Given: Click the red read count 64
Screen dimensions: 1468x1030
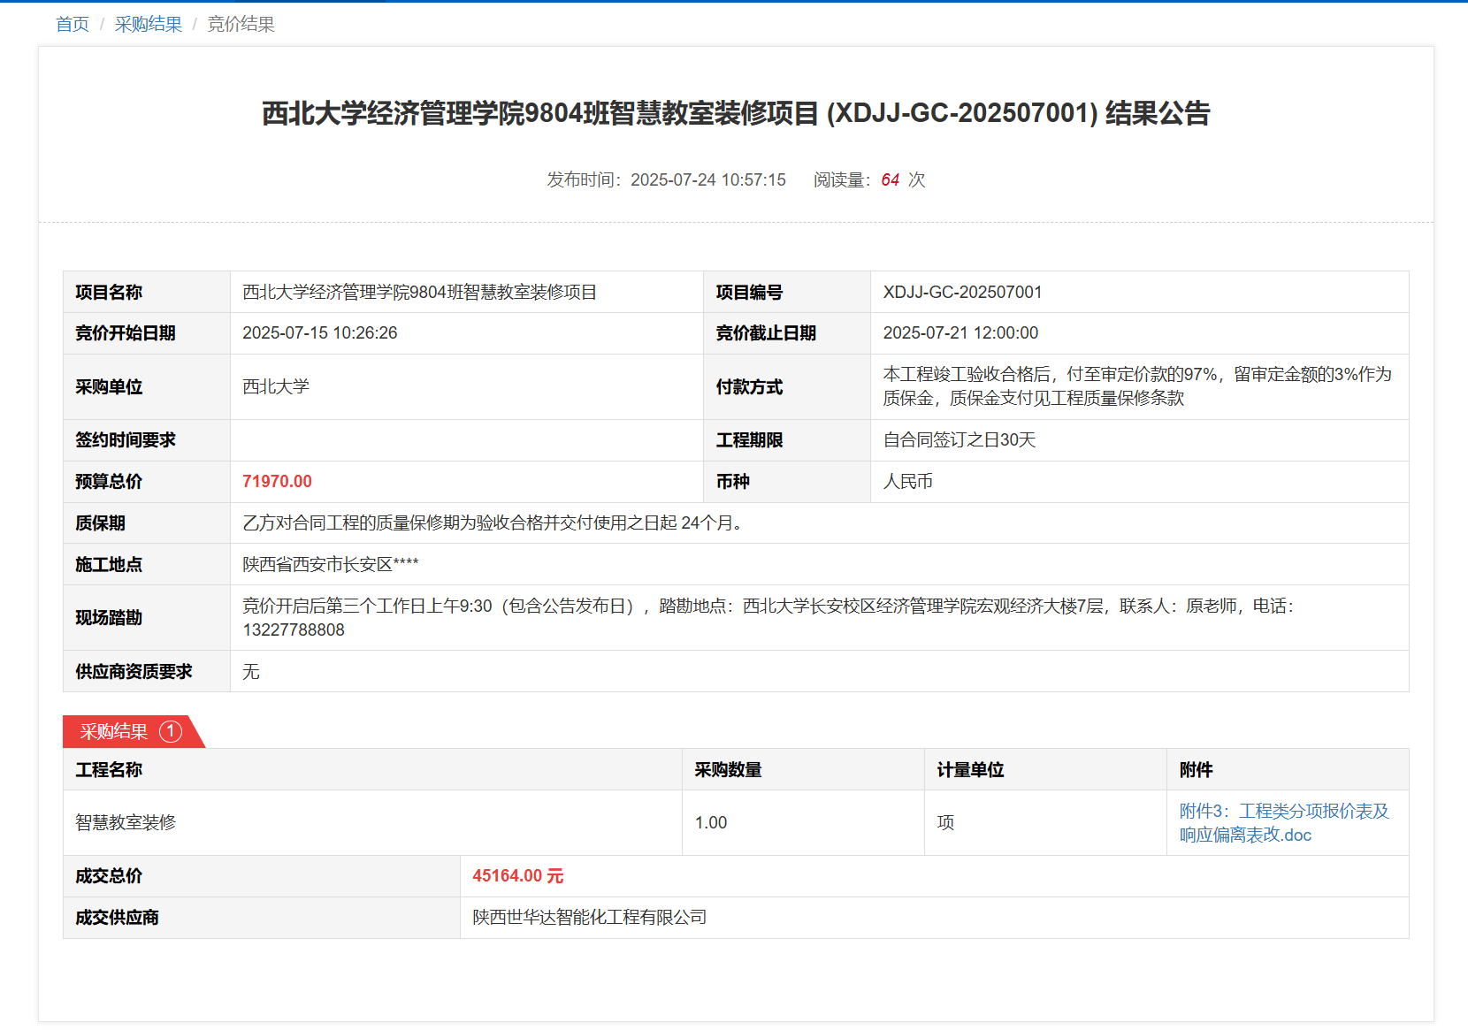Looking at the screenshot, I should [x=890, y=180].
